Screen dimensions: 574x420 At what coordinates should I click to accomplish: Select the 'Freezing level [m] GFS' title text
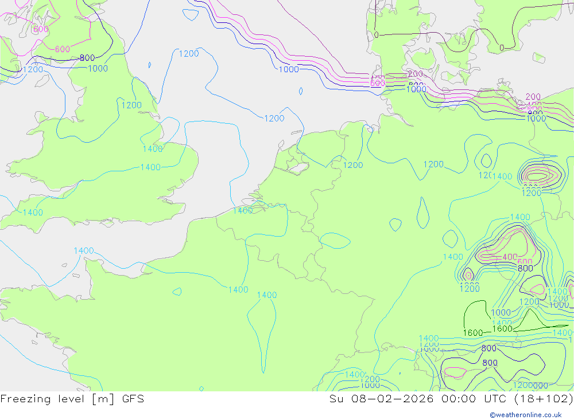coord(72,399)
